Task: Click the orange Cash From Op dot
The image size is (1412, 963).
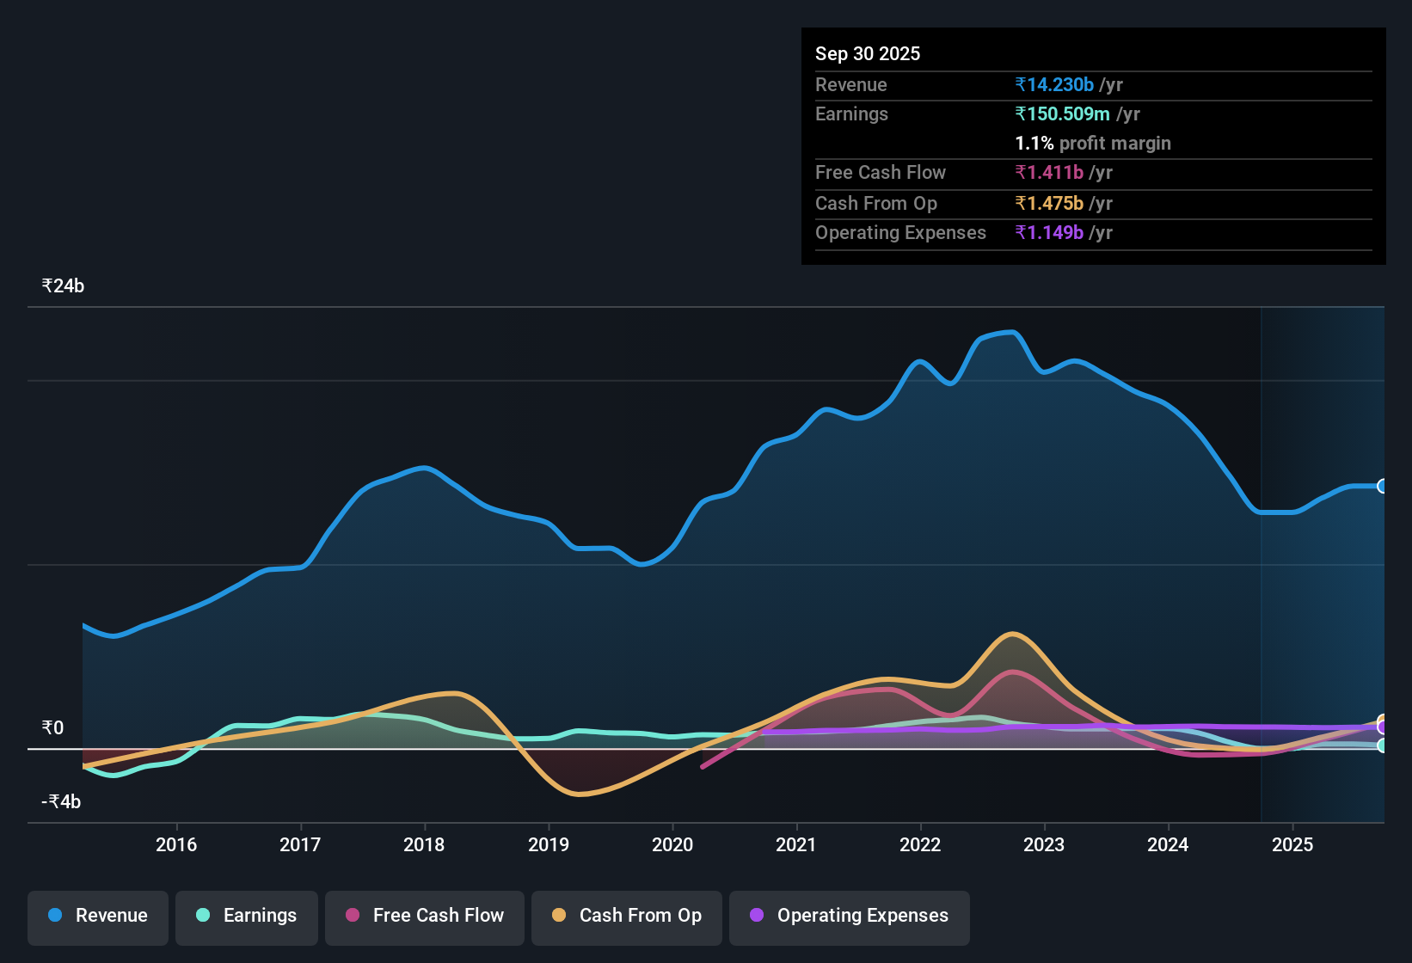Action: pyautogui.click(x=558, y=916)
